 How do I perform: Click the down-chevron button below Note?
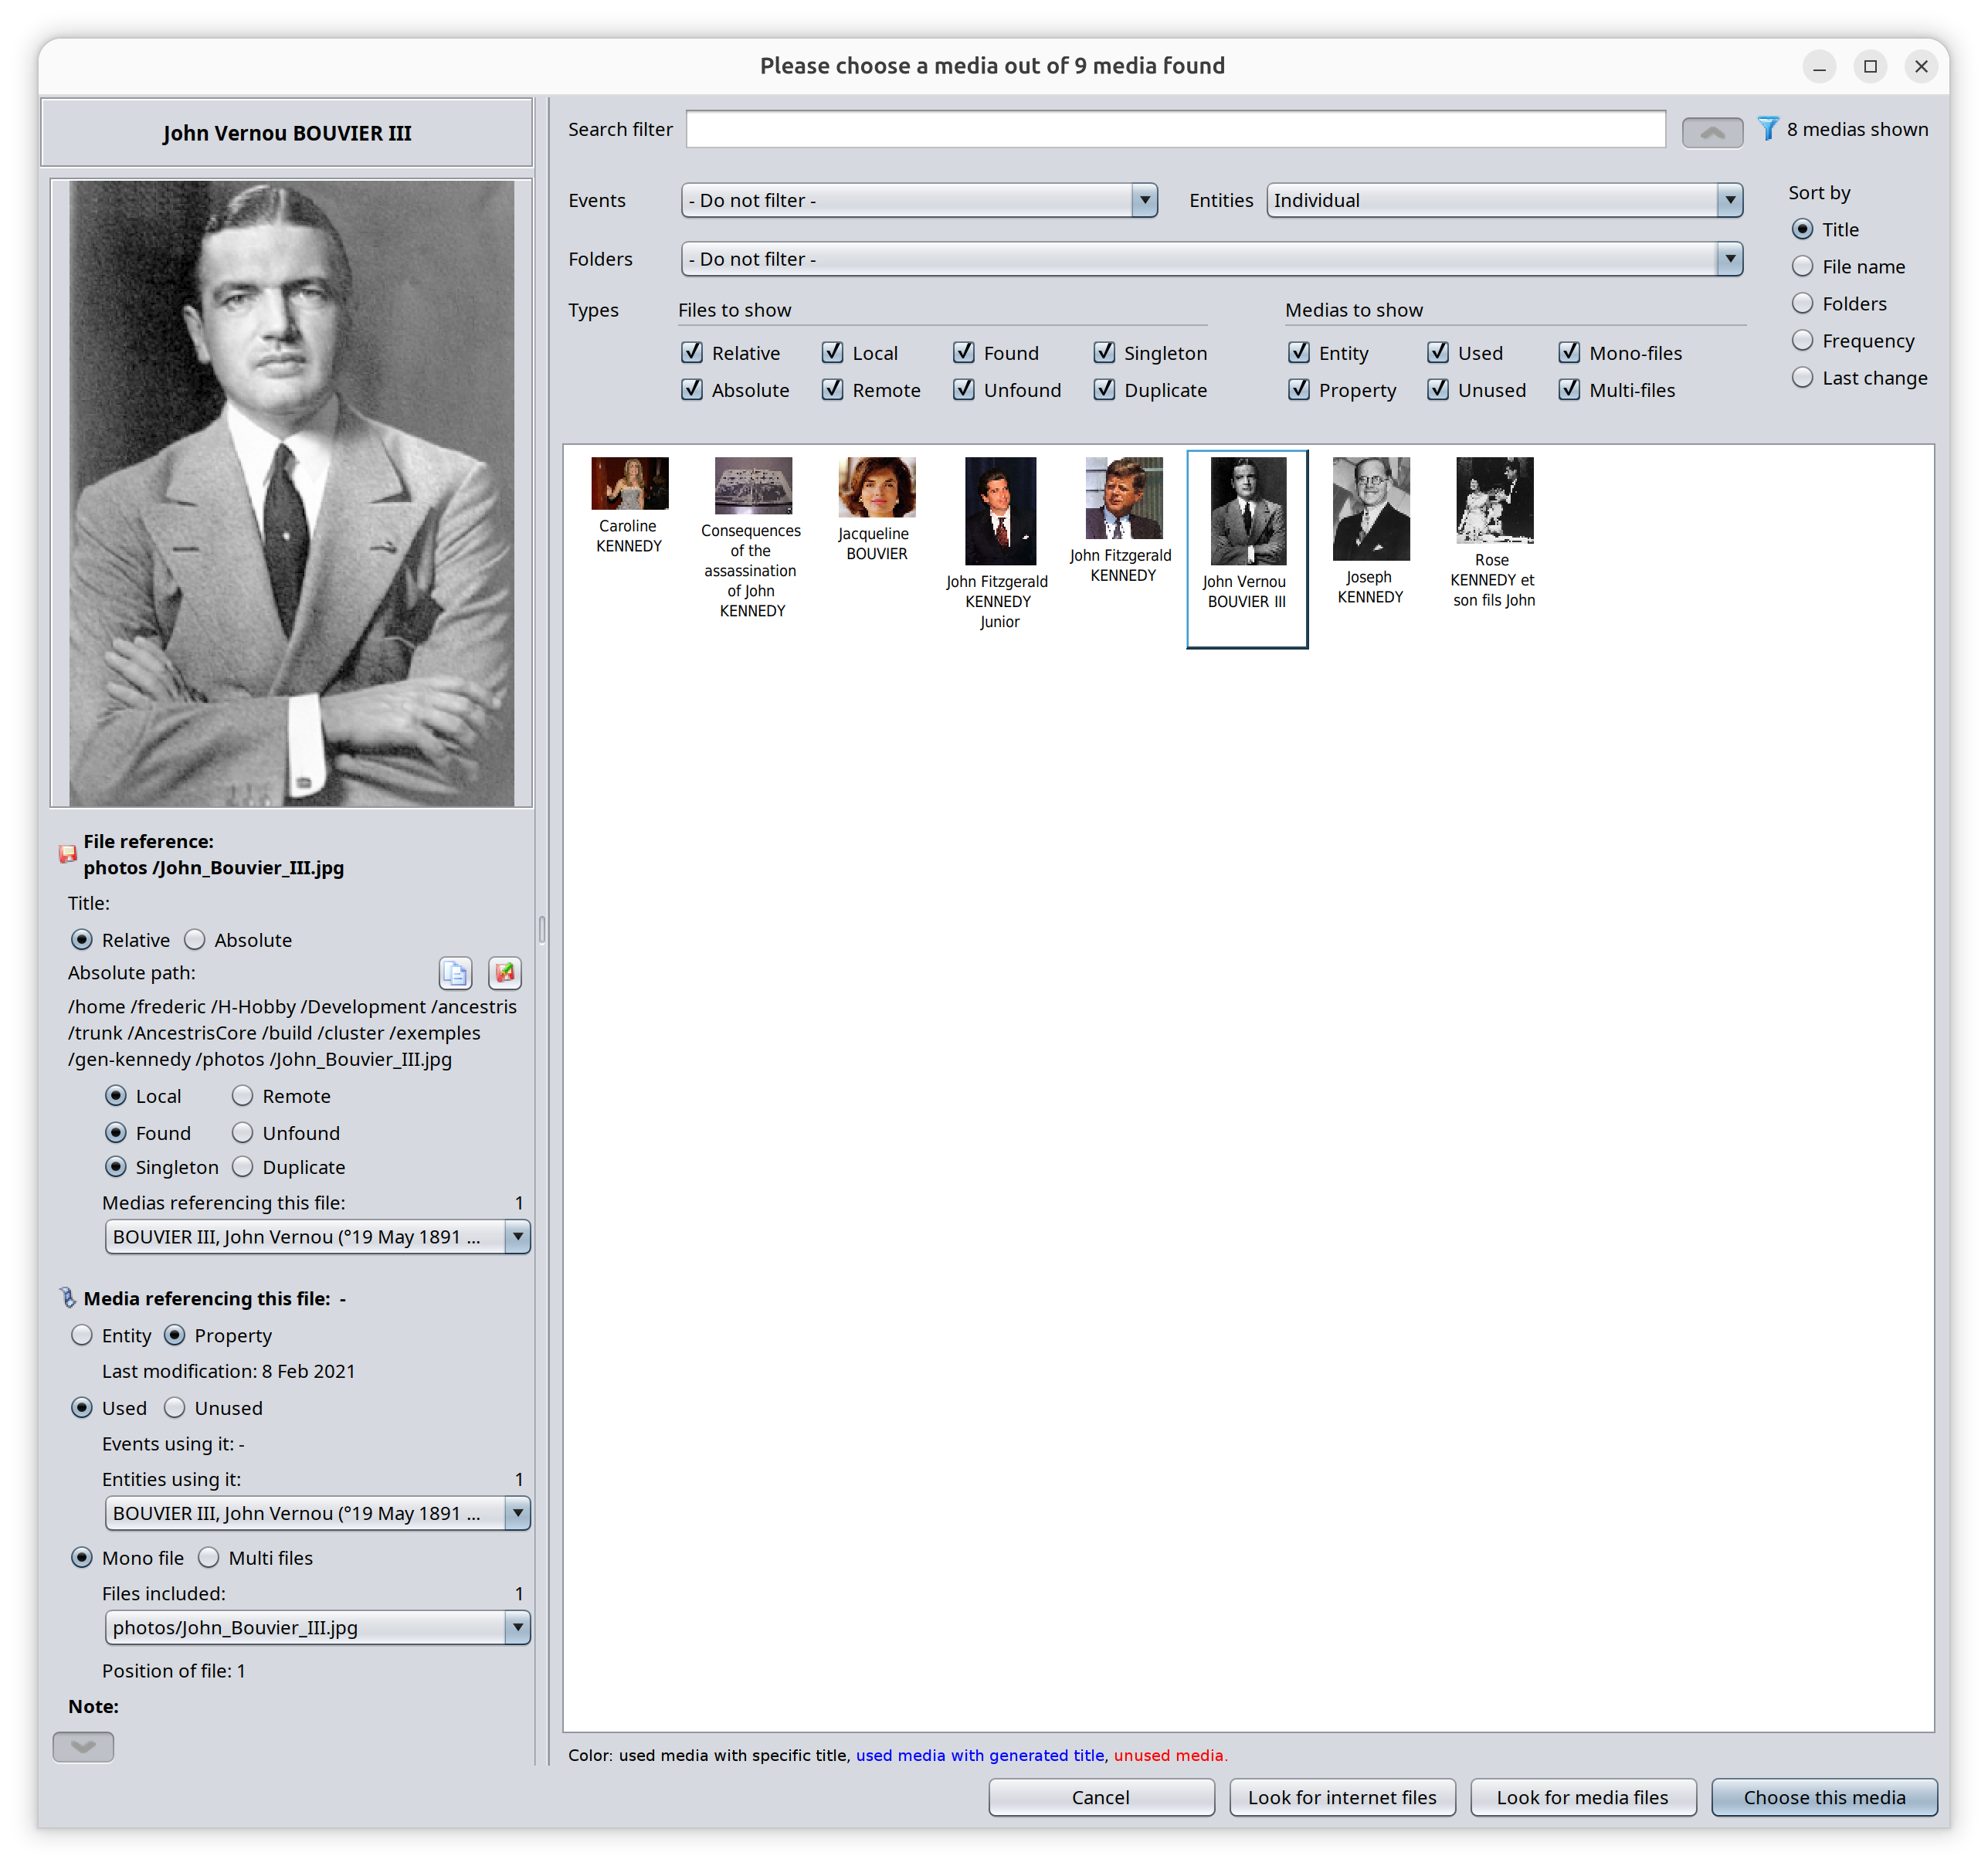pos(83,1746)
